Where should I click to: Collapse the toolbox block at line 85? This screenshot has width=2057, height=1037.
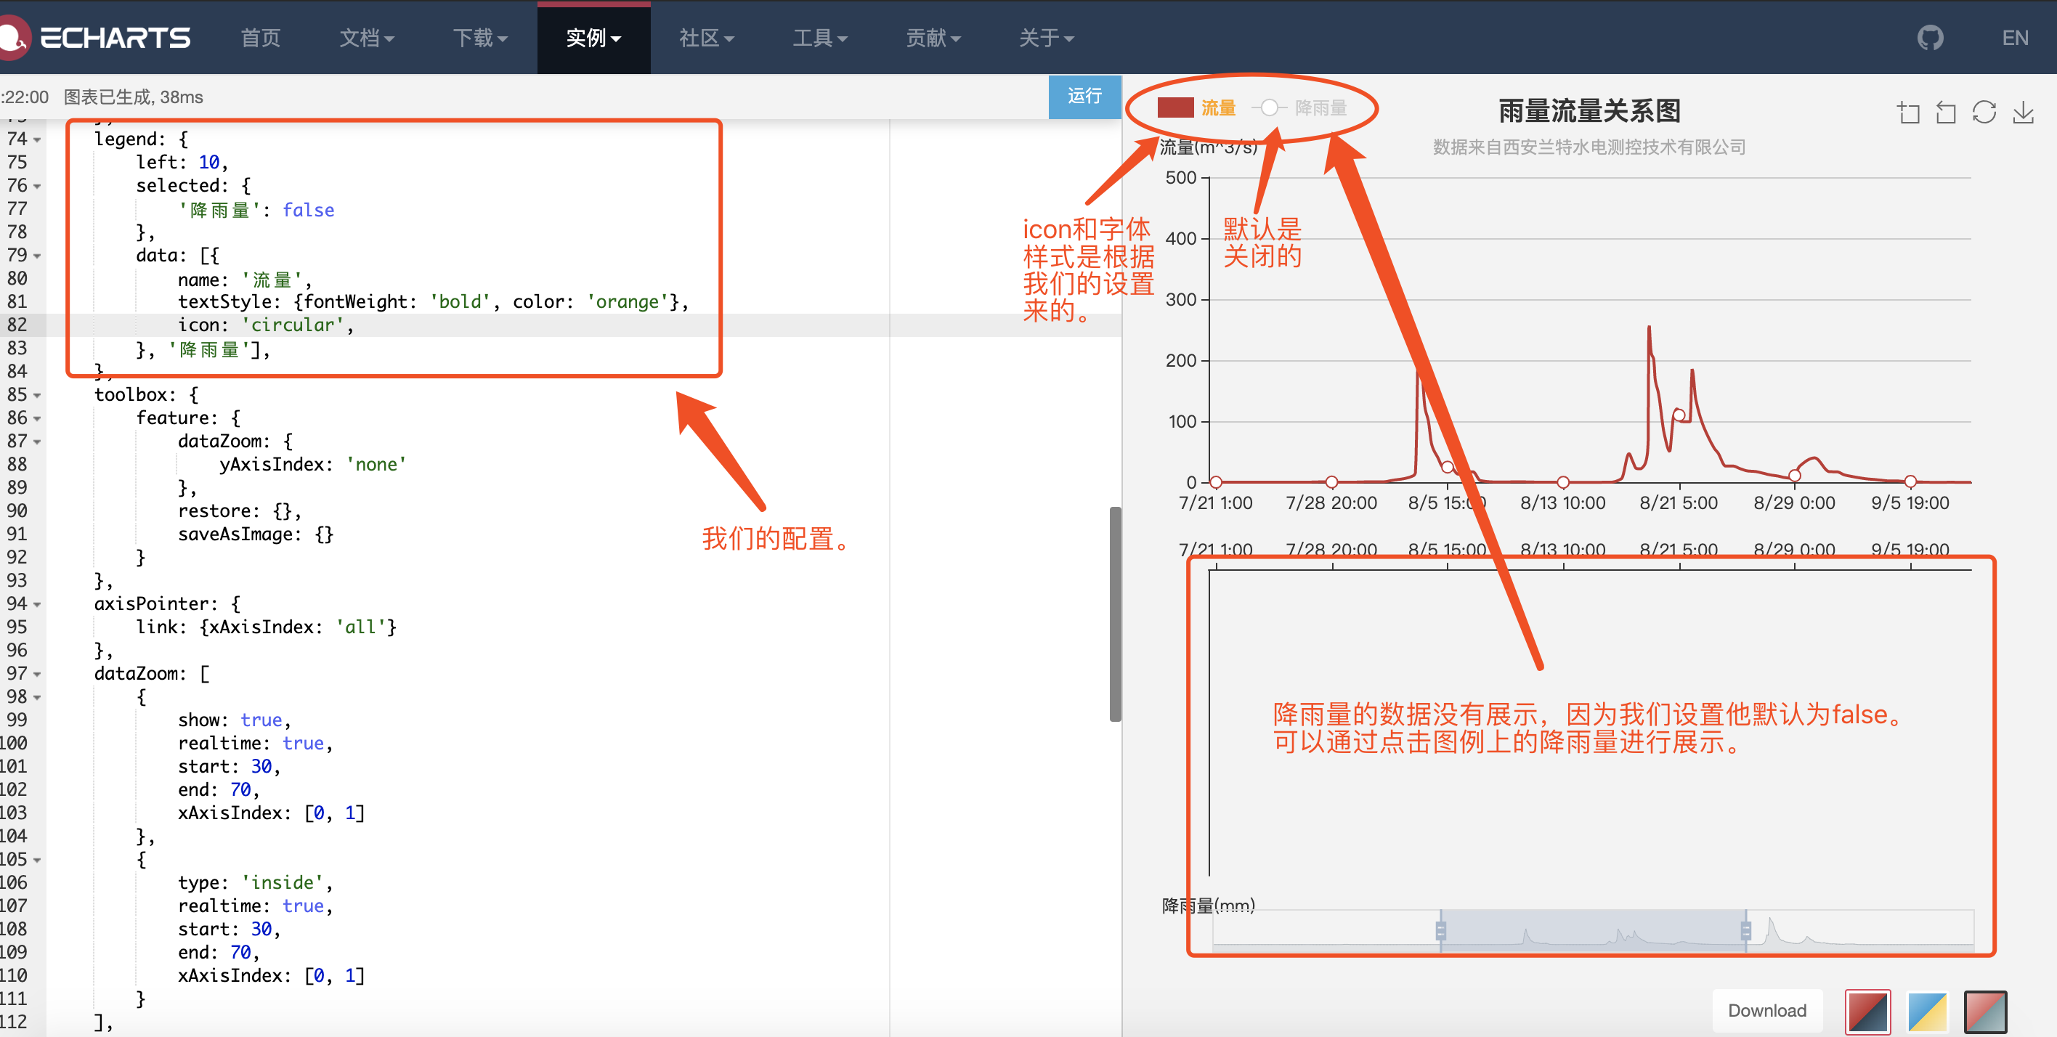point(37,395)
